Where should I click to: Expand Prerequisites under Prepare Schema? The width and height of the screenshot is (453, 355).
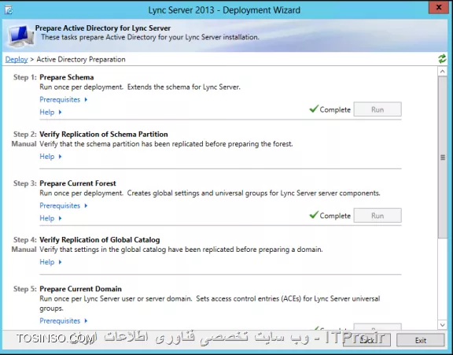click(x=63, y=99)
